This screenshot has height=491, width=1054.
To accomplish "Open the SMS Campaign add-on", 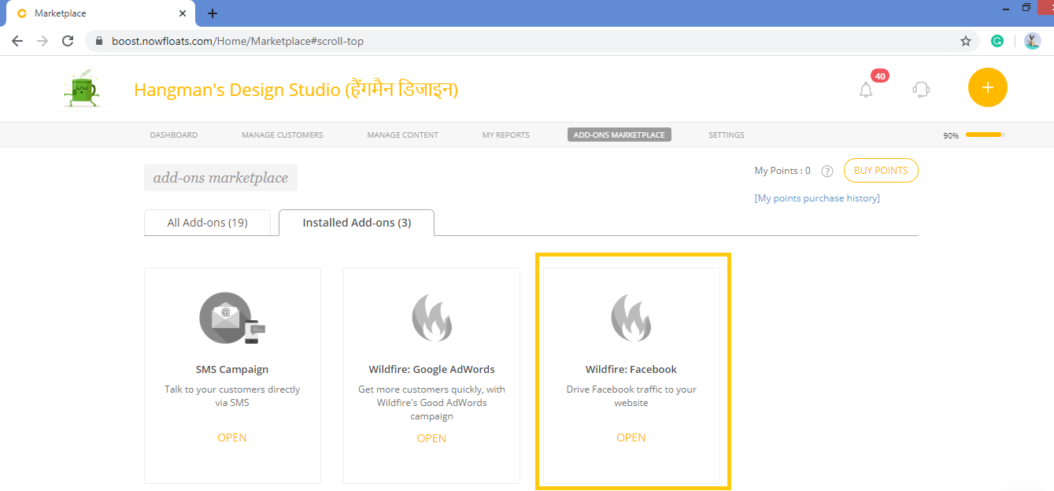I will click(232, 437).
